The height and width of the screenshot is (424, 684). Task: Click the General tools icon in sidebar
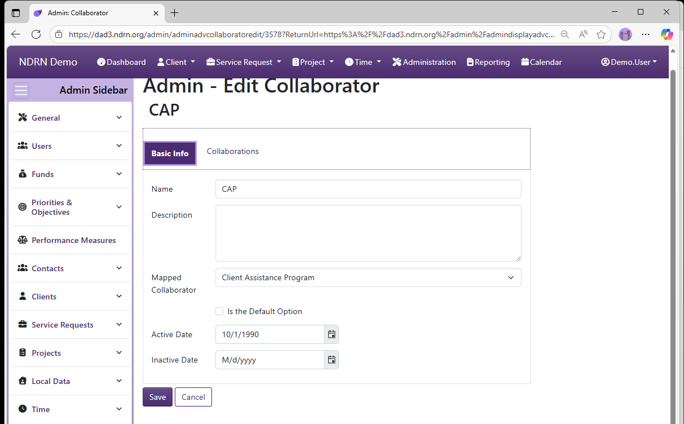pyautogui.click(x=23, y=117)
